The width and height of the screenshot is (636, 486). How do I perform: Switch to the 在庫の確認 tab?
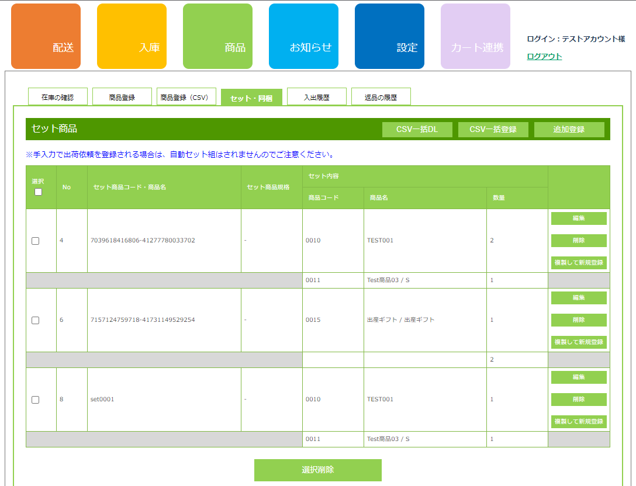pos(58,97)
